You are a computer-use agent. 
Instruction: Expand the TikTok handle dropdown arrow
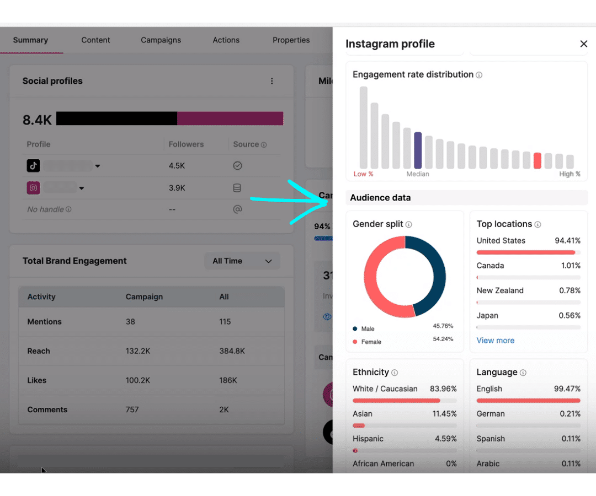98,166
